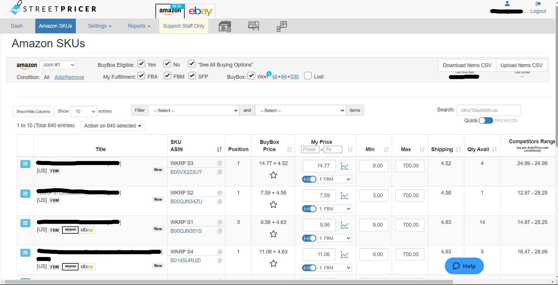558x285 pixels.
Task: Enable the BuyBox Lost checkbox
Action: point(307,76)
